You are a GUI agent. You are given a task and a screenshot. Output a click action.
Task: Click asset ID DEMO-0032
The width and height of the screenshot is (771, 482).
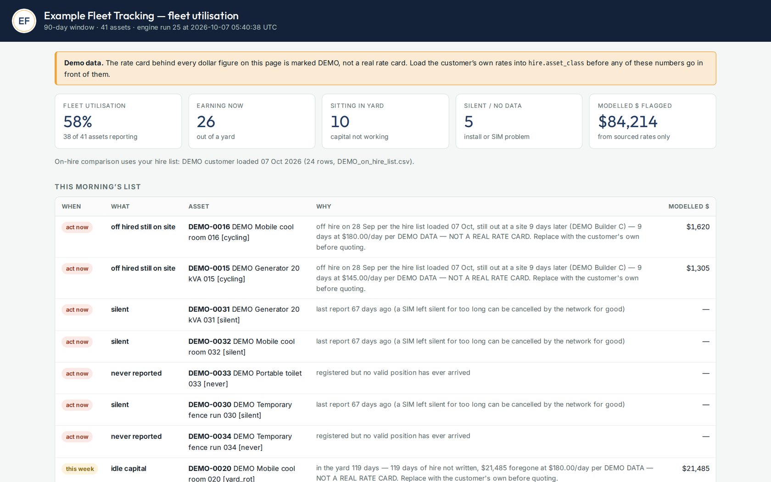210,342
